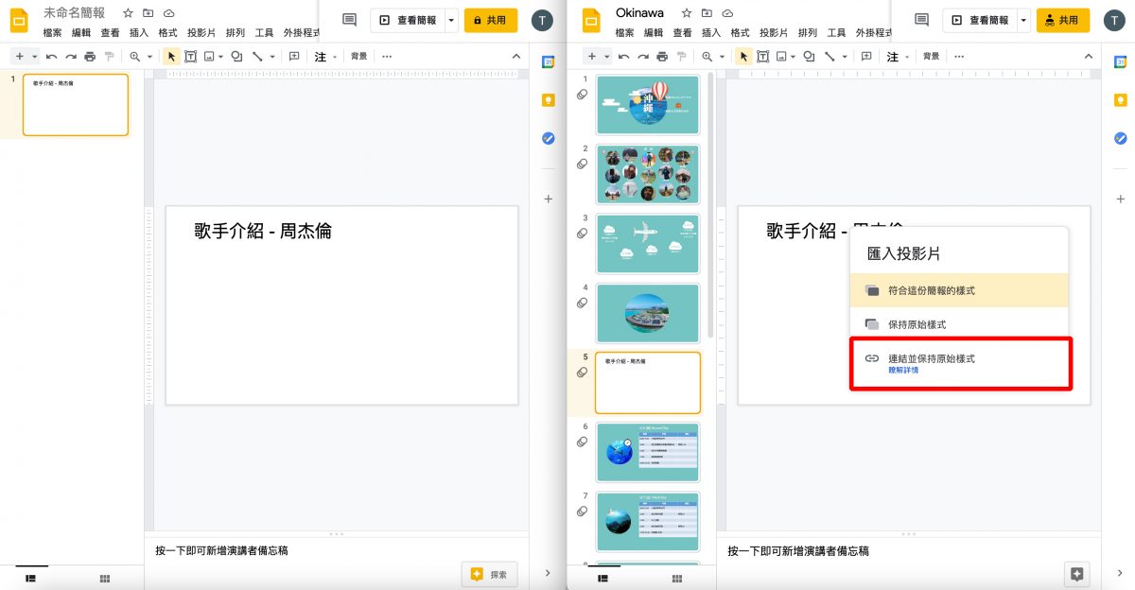Open the Tasks side panel in the 未命名簡報 window
The image size is (1135, 590).
click(x=548, y=138)
